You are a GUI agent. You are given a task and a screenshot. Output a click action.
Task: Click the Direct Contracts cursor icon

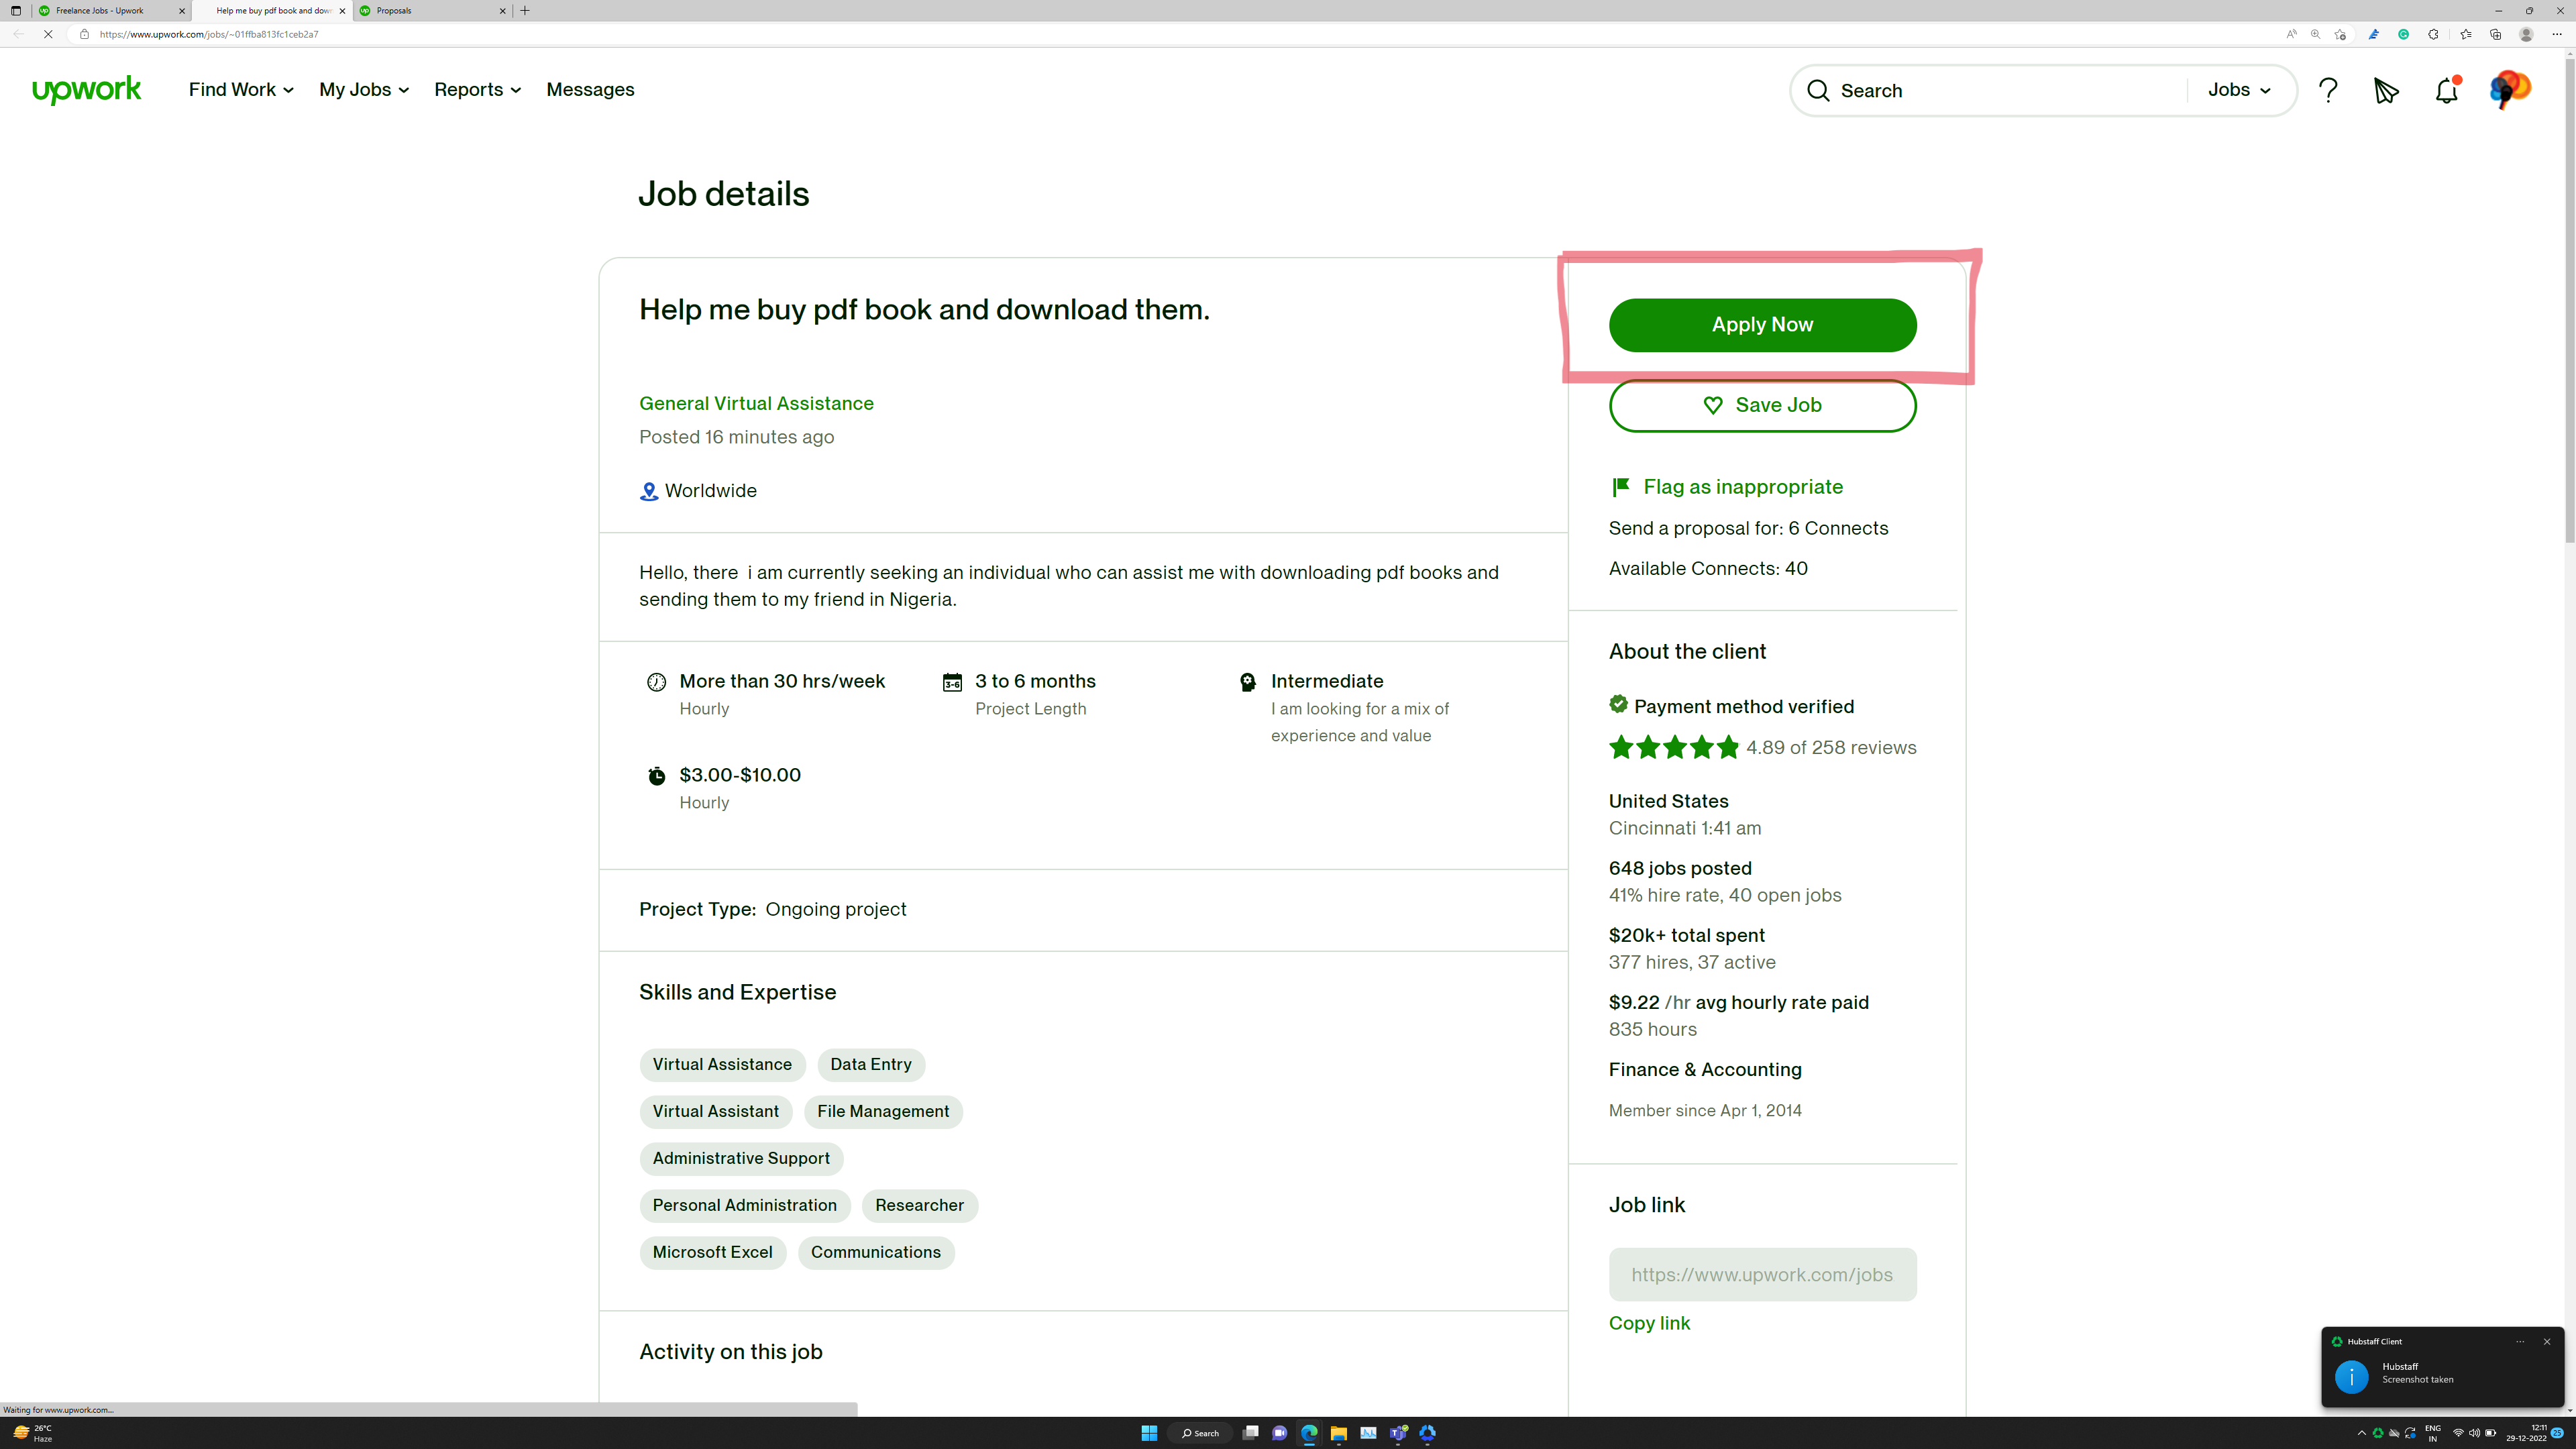pyautogui.click(x=2386, y=91)
